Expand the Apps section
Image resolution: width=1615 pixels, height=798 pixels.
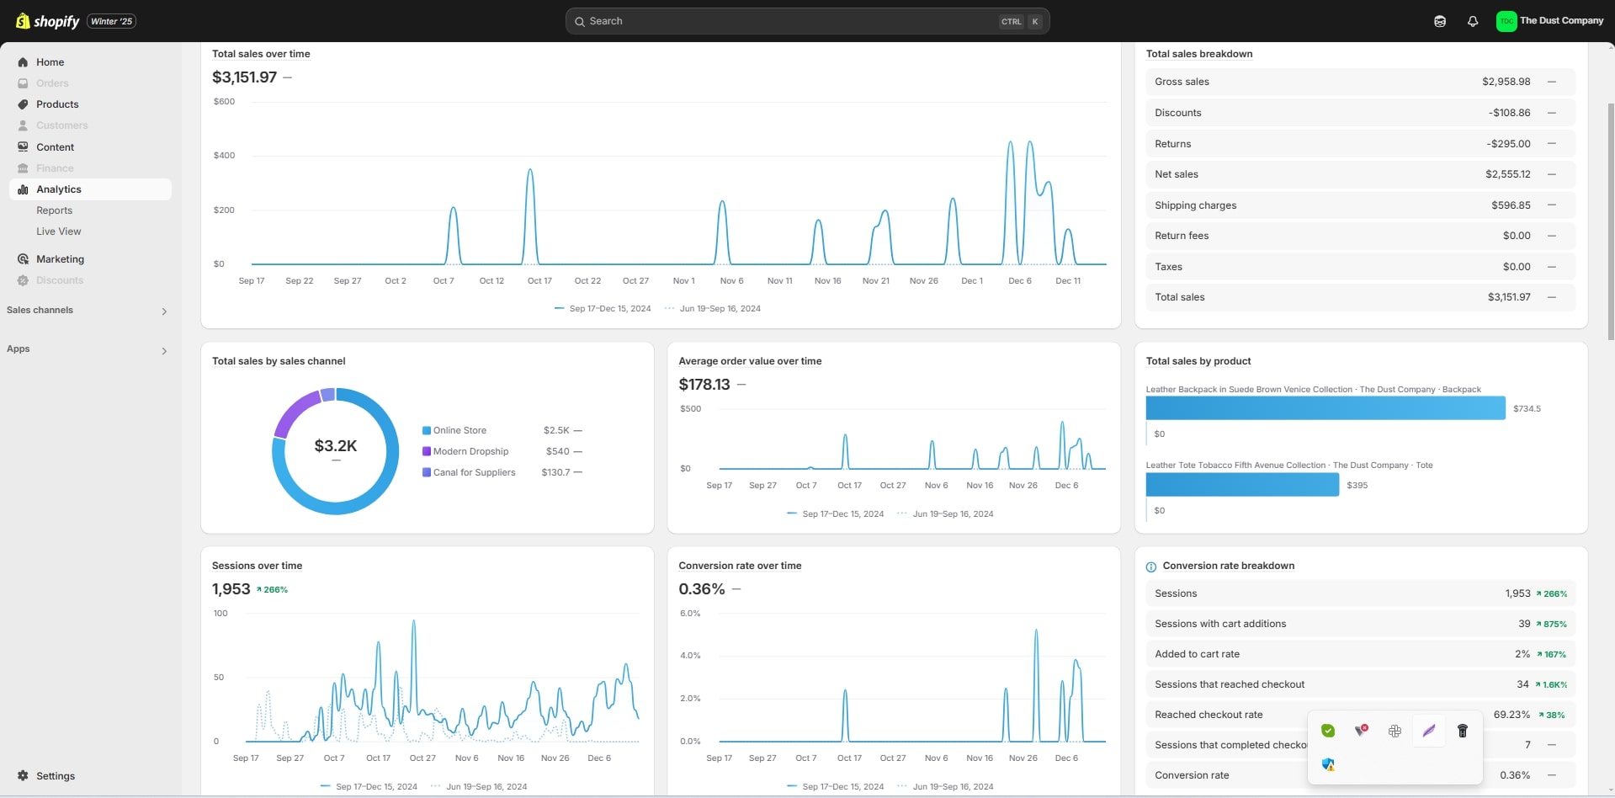pyautogui.click(x=164, y=350)
